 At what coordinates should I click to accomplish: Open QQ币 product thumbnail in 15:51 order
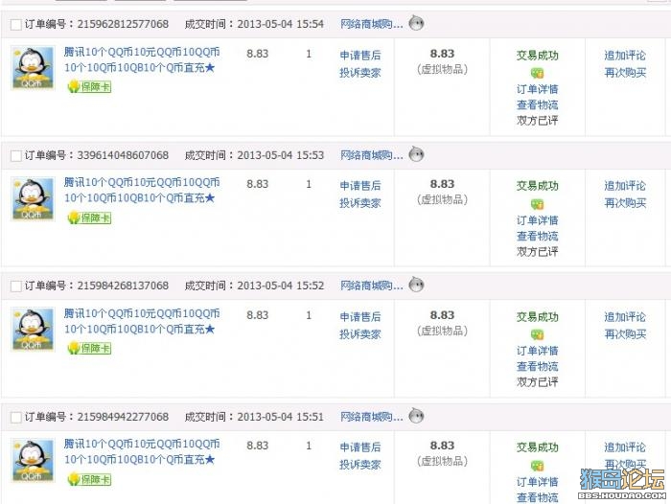coord(33,460)
